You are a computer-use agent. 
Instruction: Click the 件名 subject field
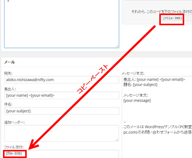coord(62,111)
